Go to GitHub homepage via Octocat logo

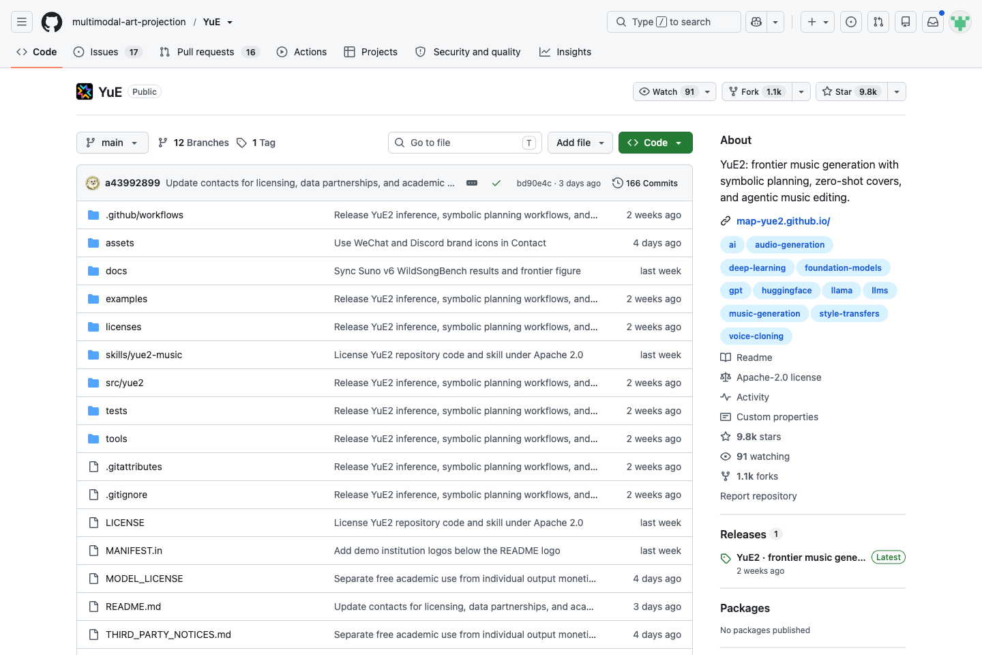pyautogui.click(x=52, y=22)
